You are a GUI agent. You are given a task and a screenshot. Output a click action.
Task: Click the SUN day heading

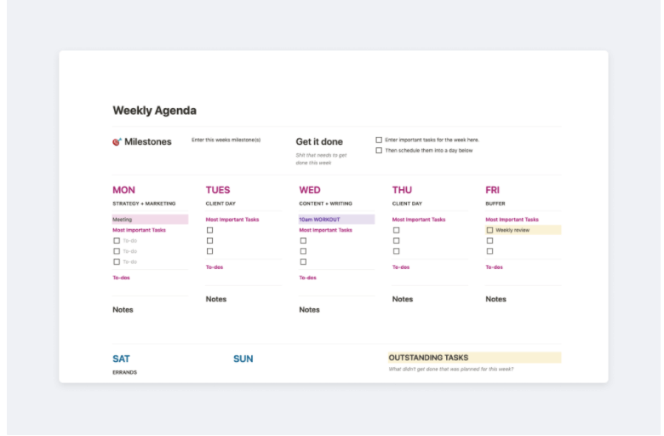click(x=243, y=359)
